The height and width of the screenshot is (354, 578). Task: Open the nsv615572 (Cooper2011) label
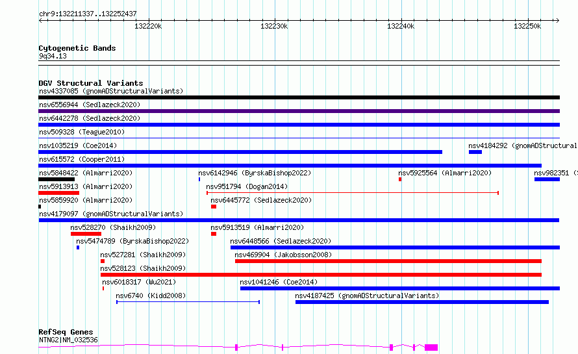pos(82,159)
